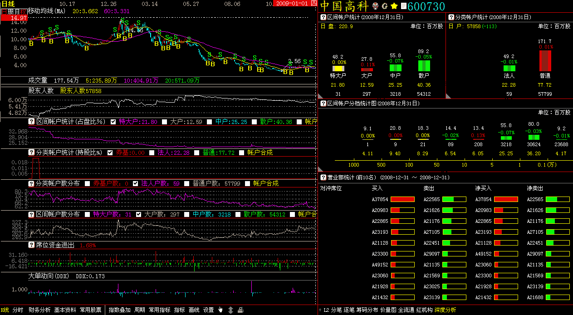Uncheck the 特大户 checkbox in 区间帐户统计

click(x=113, y=122)
